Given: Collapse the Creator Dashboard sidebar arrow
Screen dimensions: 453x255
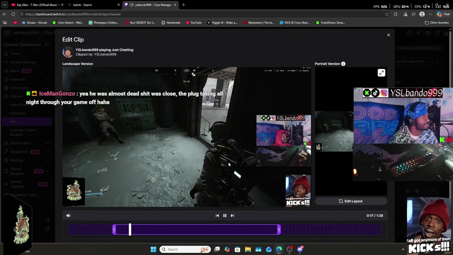Looking at the screenshot, I should [x=47, y=45].
